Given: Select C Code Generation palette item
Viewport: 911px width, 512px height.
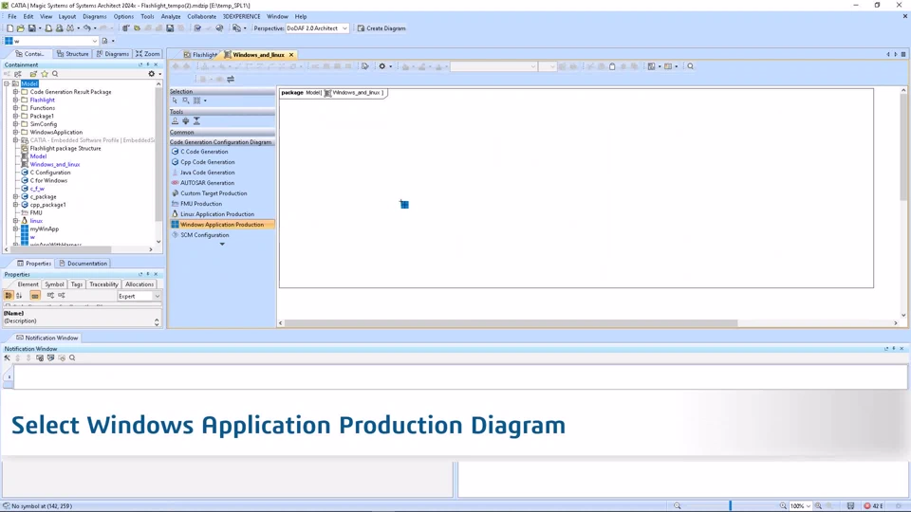Looking at the screenshot, I should coord(204,152).
